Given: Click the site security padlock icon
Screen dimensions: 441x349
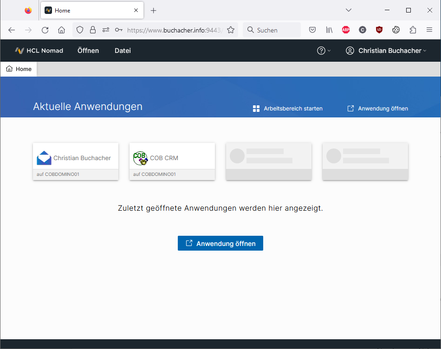Looking at the screenshot, I should click(x=93, y=30).
